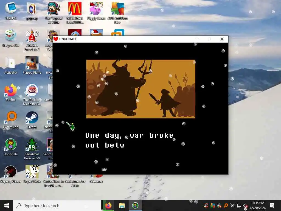Click the snowflake tray icon
281x211 pixels.
(x=232, y=206)
